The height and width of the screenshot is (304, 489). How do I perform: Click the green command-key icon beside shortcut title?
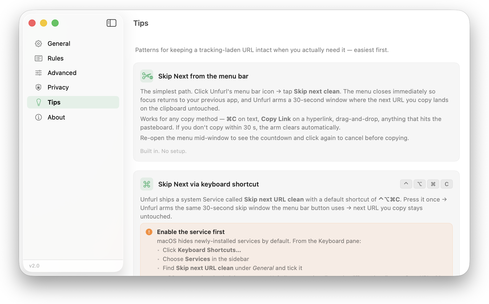147,184
